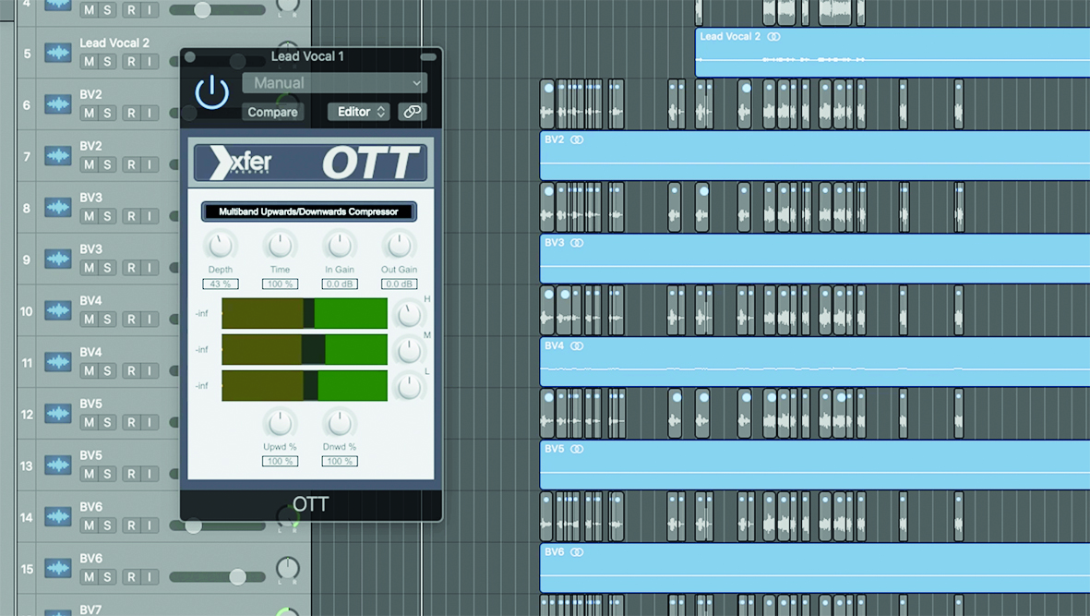Click the mid band compression meter
1090x616 pixels.
pos(305,350)
